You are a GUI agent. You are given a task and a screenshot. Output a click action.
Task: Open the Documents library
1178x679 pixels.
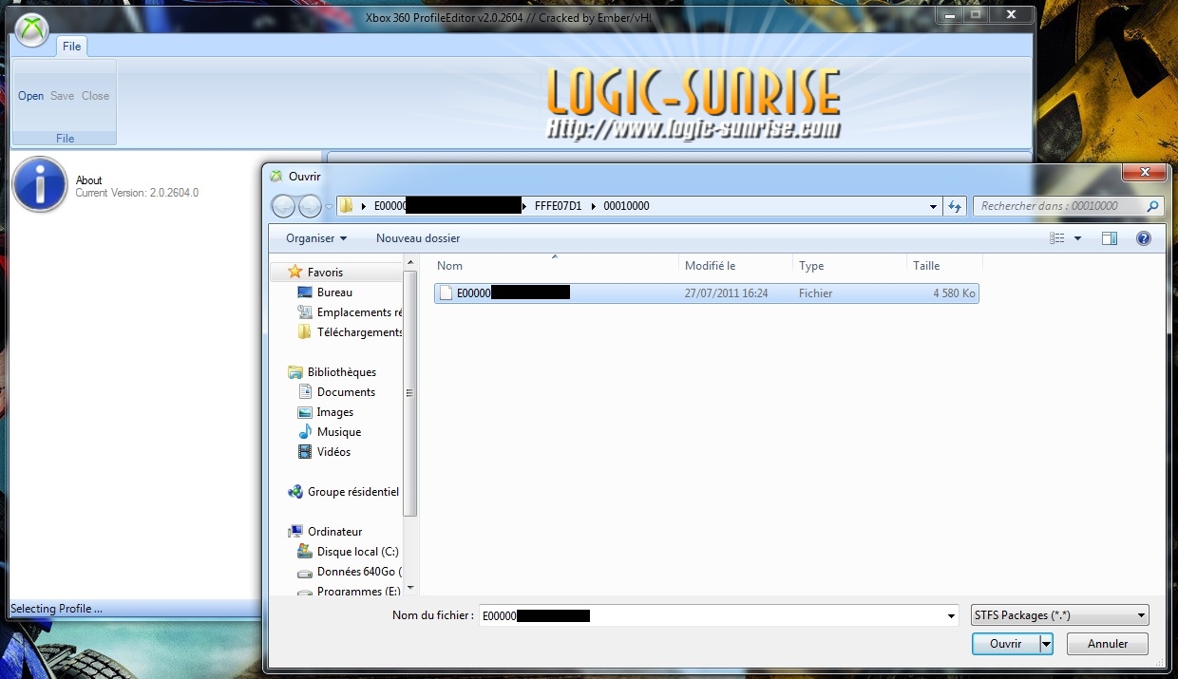tap(346, 392)
